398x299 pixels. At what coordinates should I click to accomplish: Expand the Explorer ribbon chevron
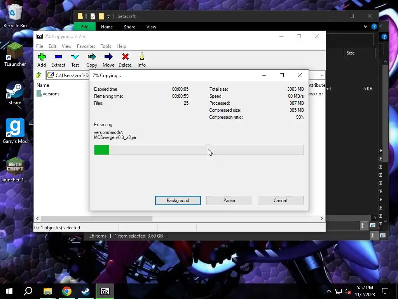(365, 26)
